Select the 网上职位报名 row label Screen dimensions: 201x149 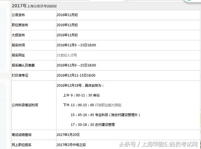click(x=22, y=145)
